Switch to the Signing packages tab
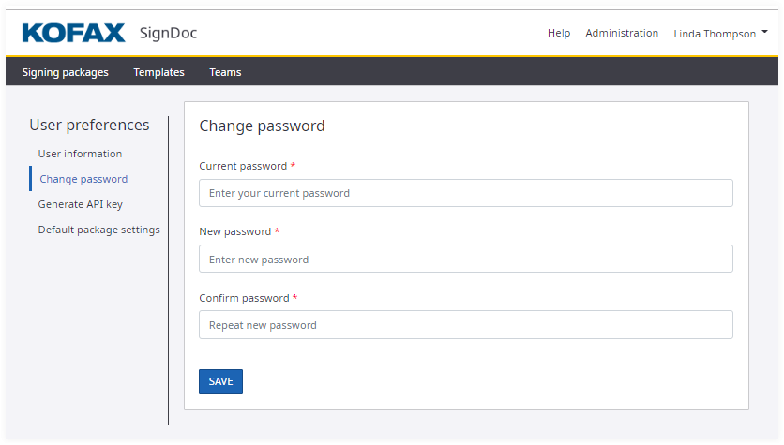Screen dimensions: 784x445 point(65,72)
